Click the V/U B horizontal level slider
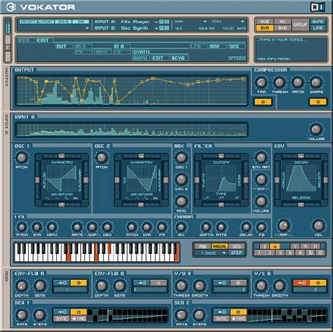The height and width of the screenshot is (332, 333). tap(310, 290)
